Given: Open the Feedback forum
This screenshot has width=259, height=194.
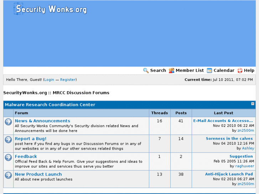Looking at the screenshot, I should click(26, 156).
